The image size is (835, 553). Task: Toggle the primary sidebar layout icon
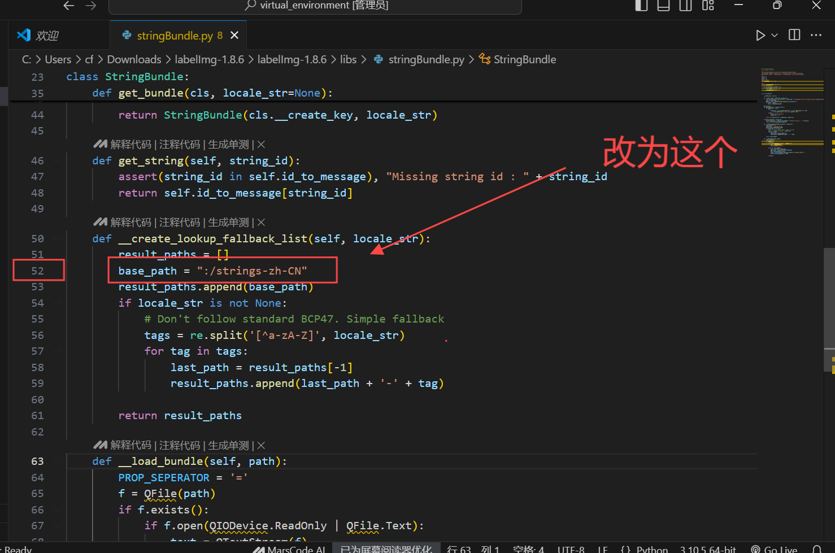(641, 6)
